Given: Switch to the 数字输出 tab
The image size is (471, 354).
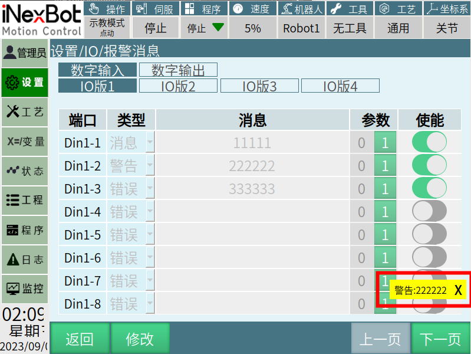Looking at the screenshot, I should pos(178,70).
